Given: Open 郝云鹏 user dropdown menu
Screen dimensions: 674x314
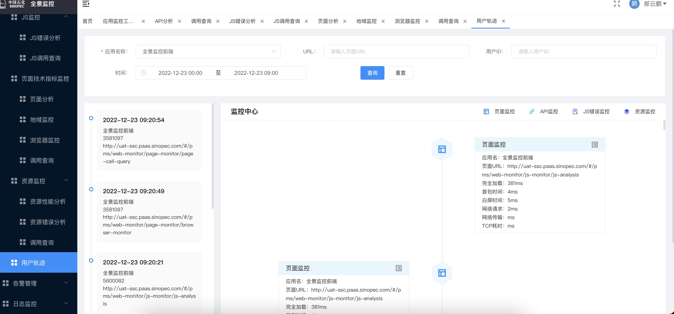Looking at the screenshot, I should coord(655,4).
